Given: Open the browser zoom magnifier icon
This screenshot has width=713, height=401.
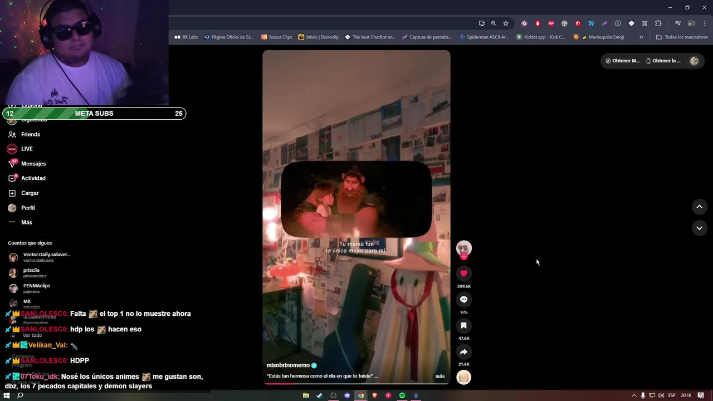Looking at the screenshot, I should [x=494, y=23].
